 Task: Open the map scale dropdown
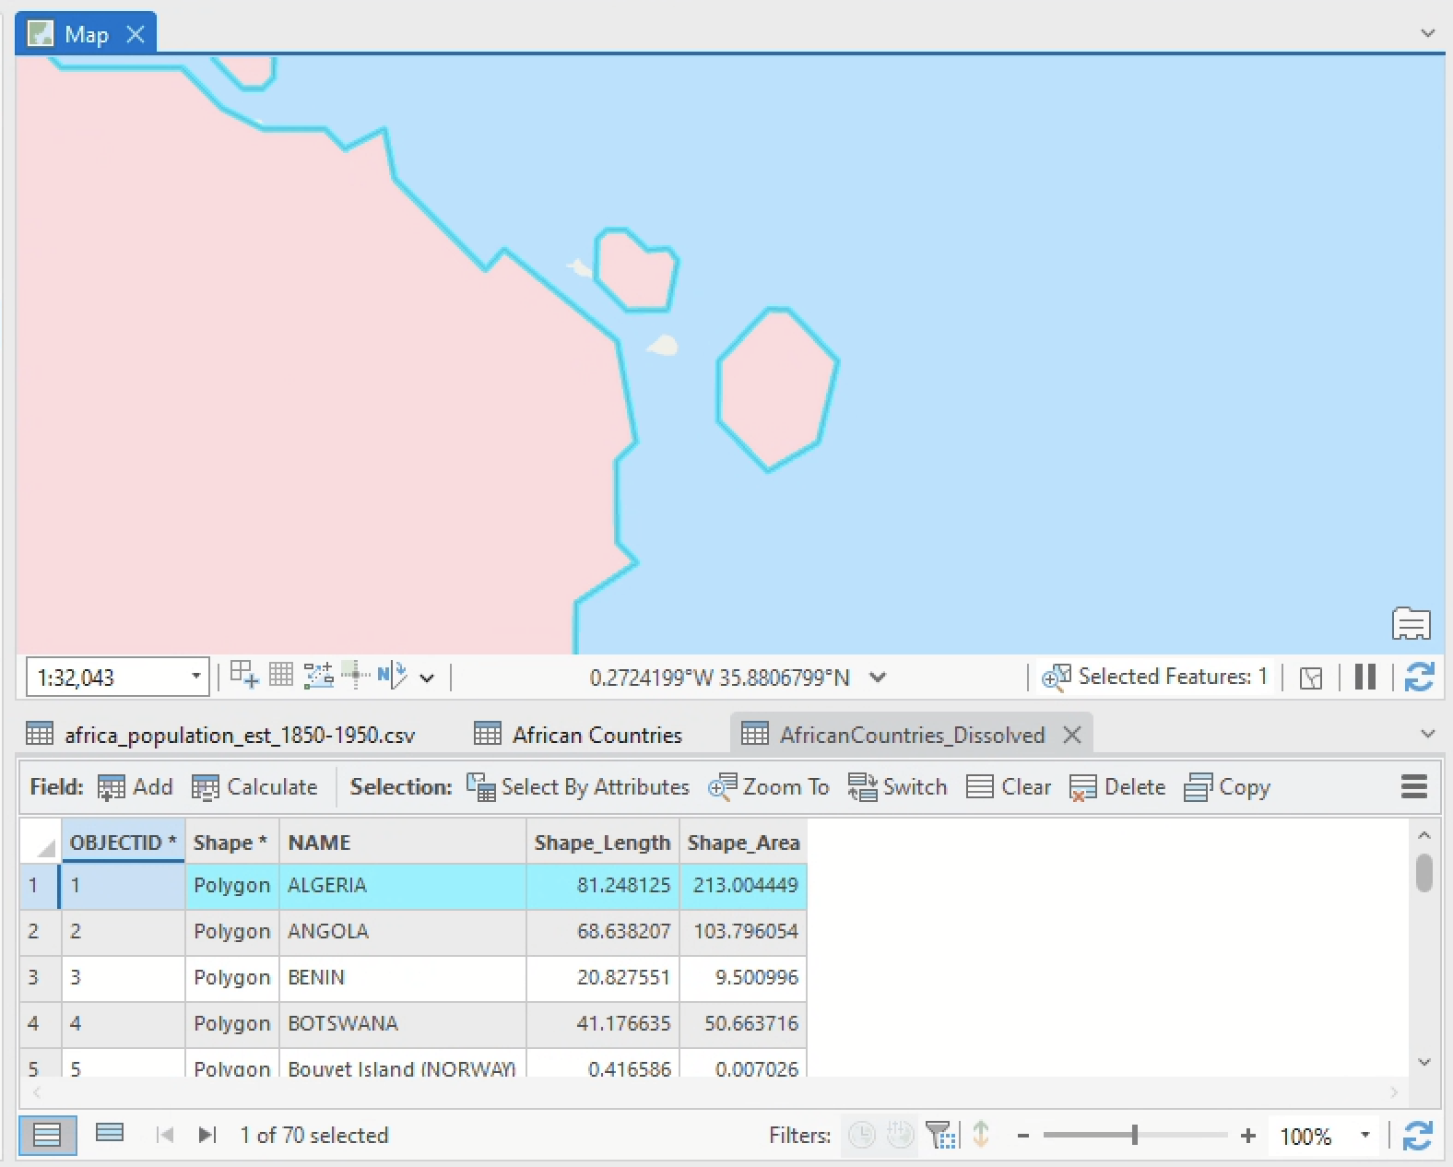(x=195, y=677)
